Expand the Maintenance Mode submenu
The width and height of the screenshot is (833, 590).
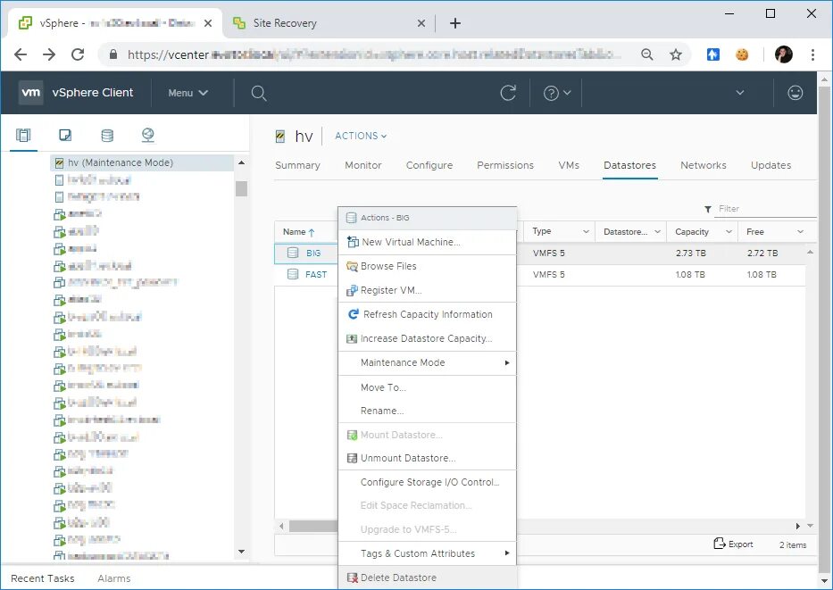427,362
